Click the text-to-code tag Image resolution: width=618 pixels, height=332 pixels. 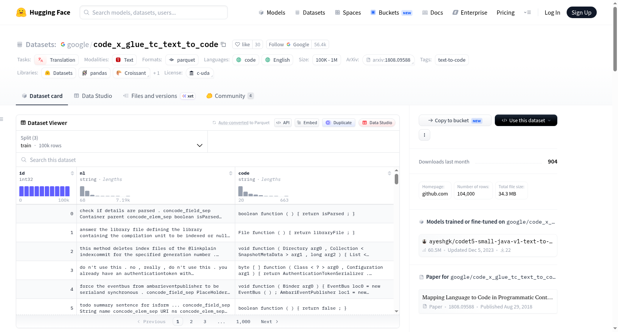coord(452,60)
